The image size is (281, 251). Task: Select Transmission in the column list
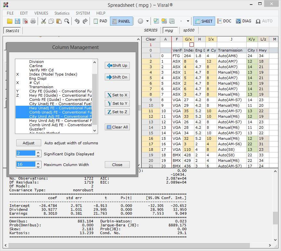click(x=41, y=87)
